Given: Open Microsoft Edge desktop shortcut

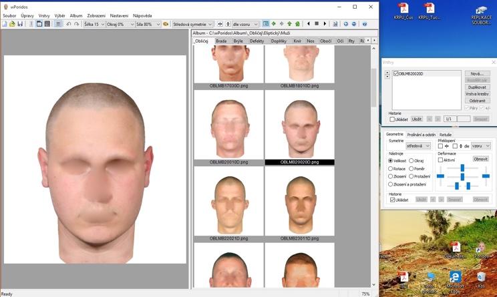Looking at the screenshot, I should (455, 281).
